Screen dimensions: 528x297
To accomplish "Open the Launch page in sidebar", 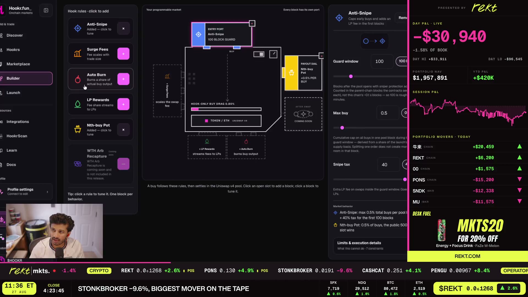I will pyautogui.click(x=13, y=93).
